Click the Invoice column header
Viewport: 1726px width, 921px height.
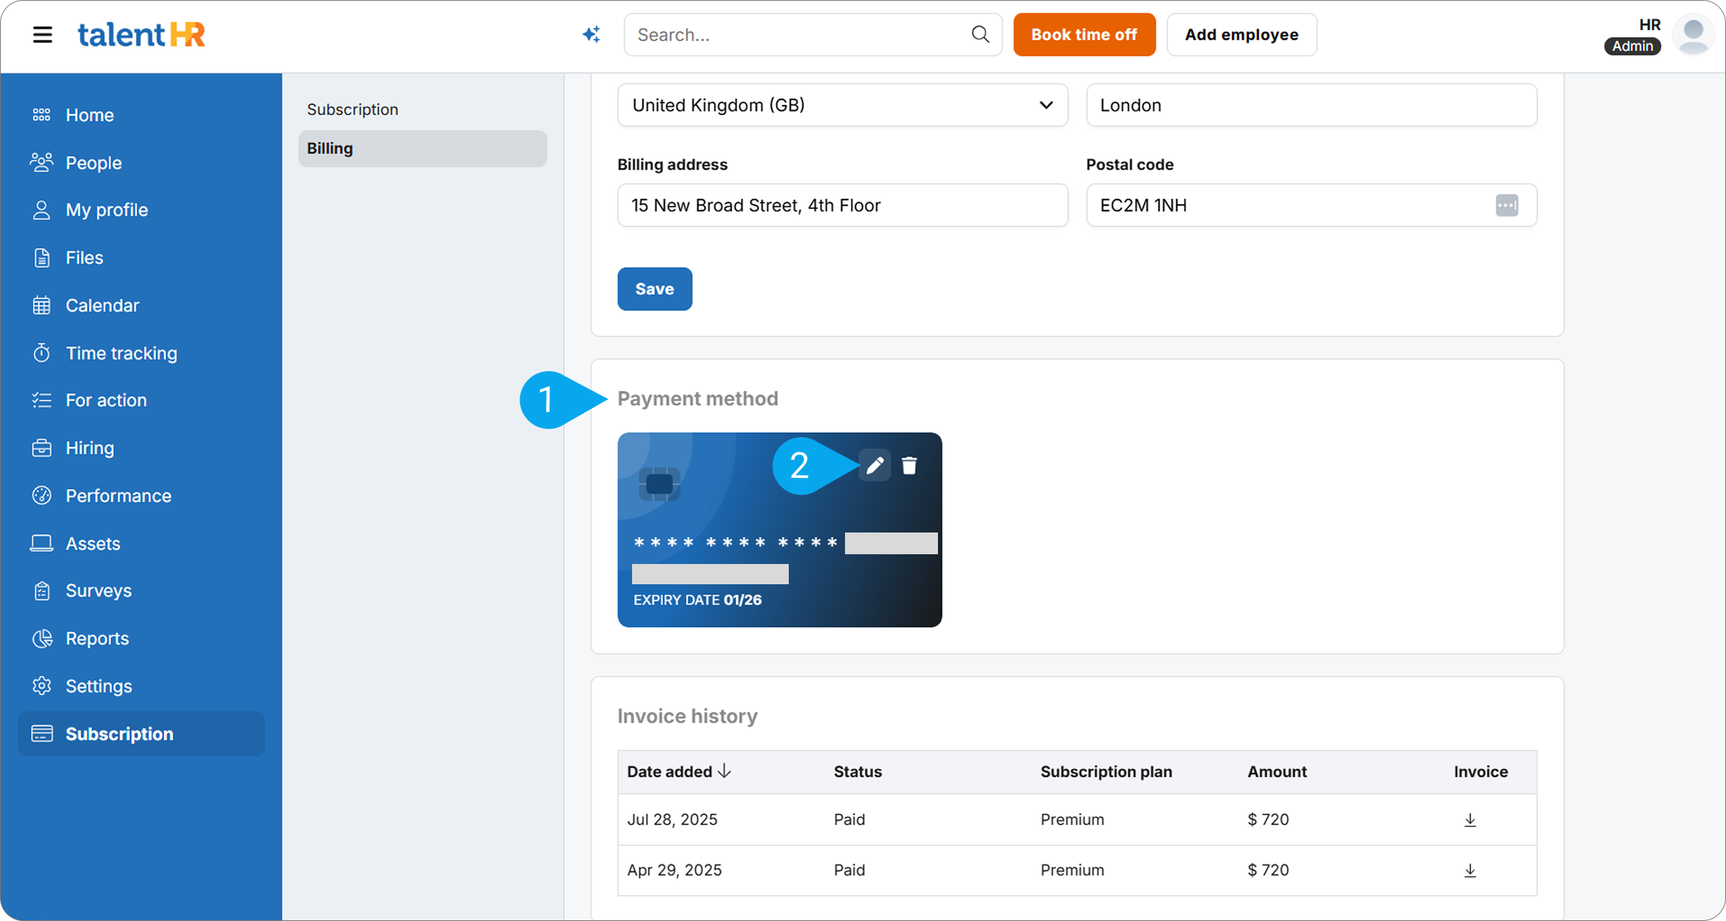click(x=1481, y=772)
